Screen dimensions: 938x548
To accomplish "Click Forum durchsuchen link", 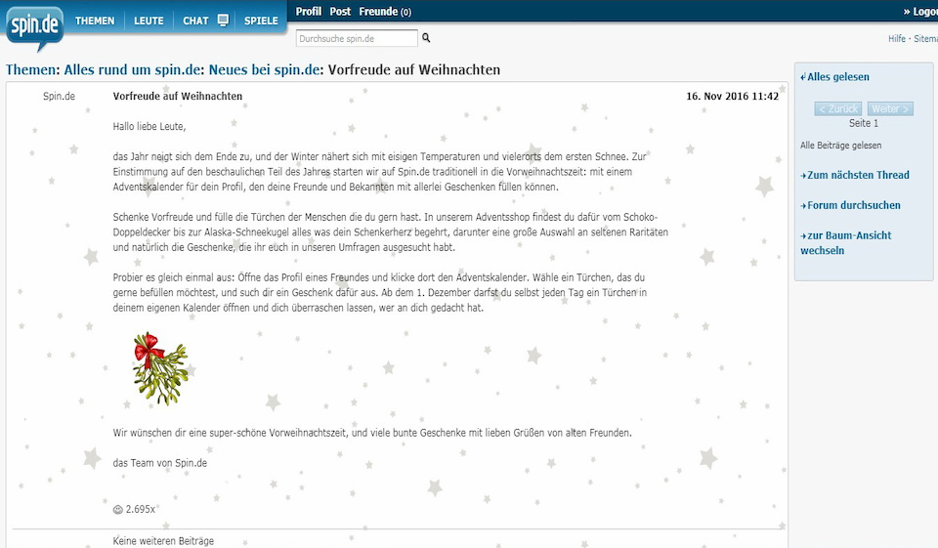I will 851,205.
